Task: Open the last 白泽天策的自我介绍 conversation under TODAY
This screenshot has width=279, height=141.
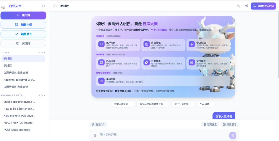Action: pos(23,87)
